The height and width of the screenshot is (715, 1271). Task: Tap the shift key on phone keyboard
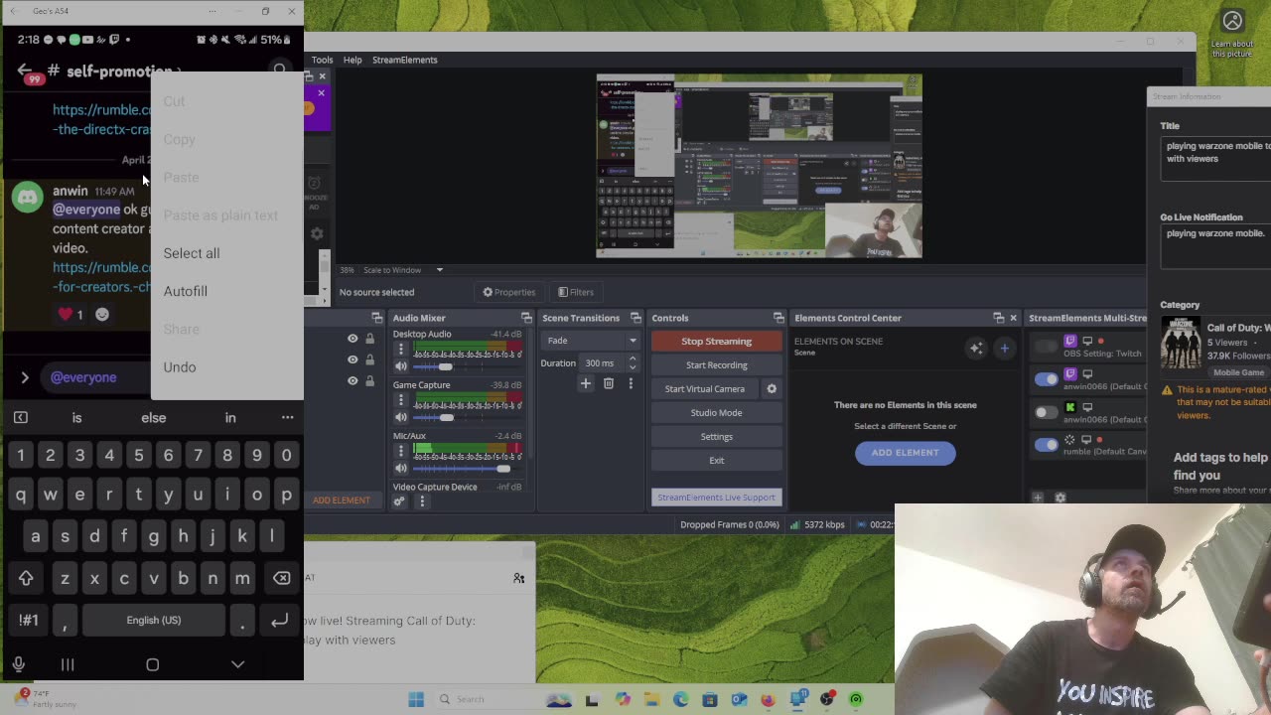pyautogui.click(x=26, y=578)
